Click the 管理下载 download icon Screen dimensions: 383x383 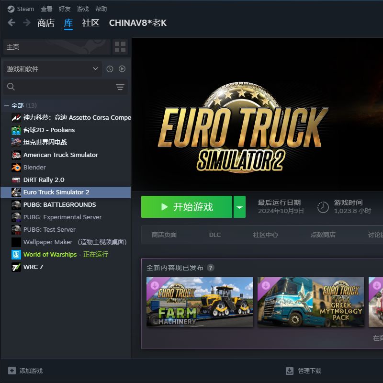point(290,371)
